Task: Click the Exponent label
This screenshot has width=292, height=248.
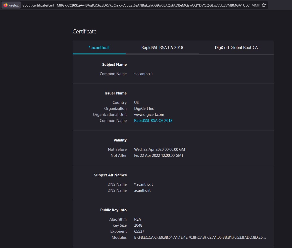Action: pos(118,231)
